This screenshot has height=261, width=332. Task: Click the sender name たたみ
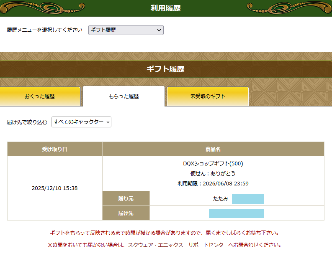click(x=221, y=199)
